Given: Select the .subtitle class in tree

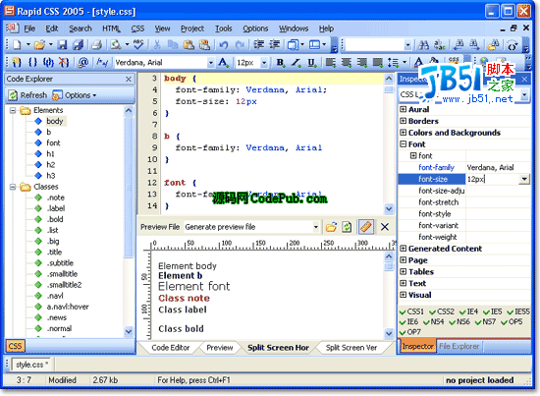Looking at the screenshot, I should (x=60, y=263).
